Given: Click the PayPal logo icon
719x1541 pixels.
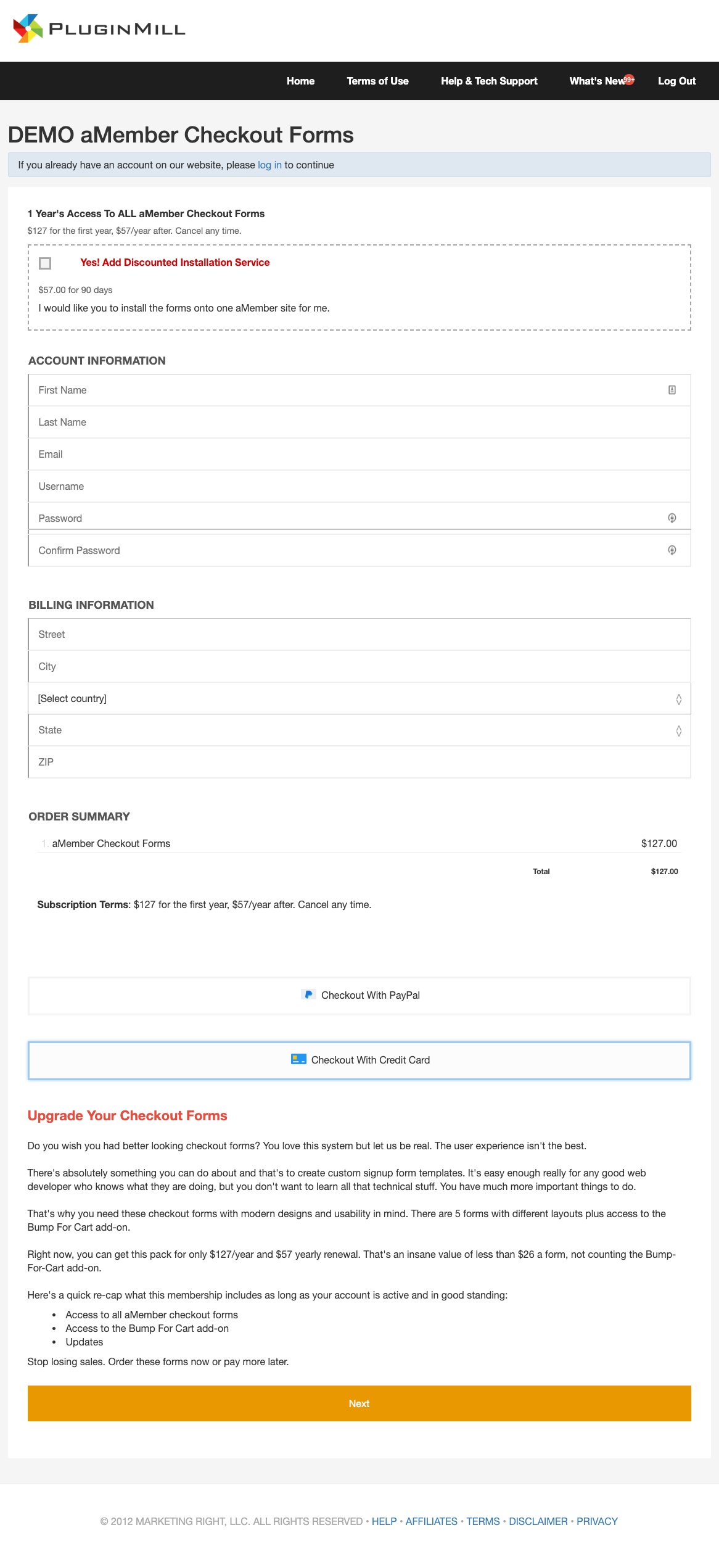Looking at the screenshot, I should [308, 994].
